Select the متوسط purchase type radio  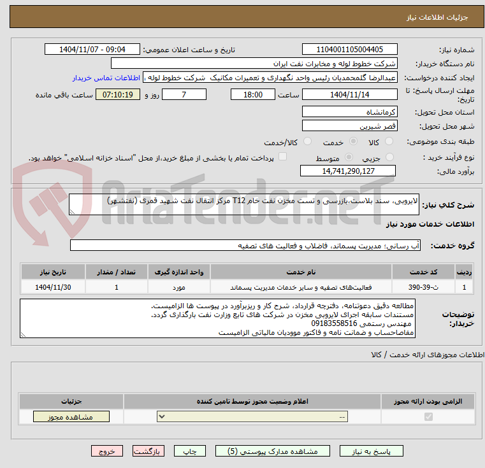point(349,157)
